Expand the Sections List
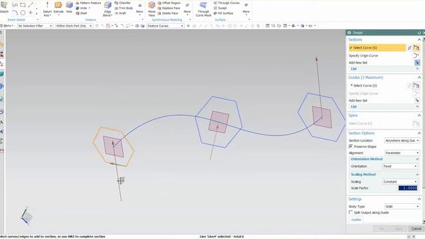 417,69
